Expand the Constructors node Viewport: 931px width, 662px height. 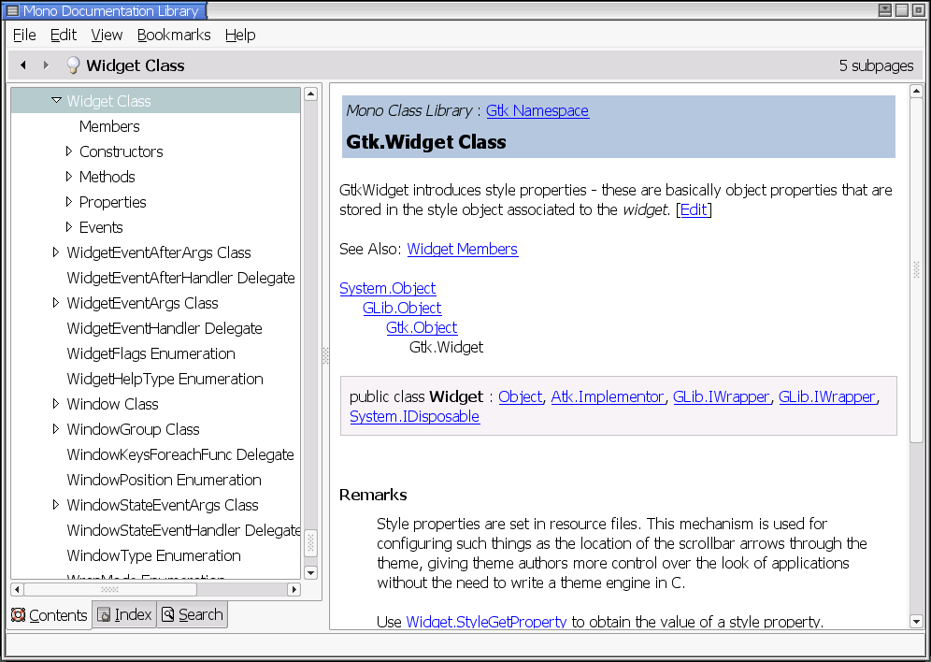point(69,151)
